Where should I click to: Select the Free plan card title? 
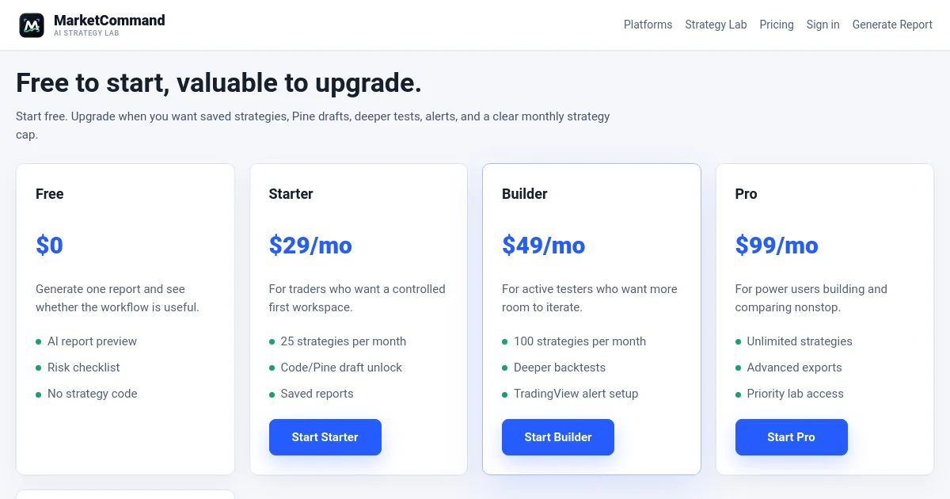coord(50,194)
